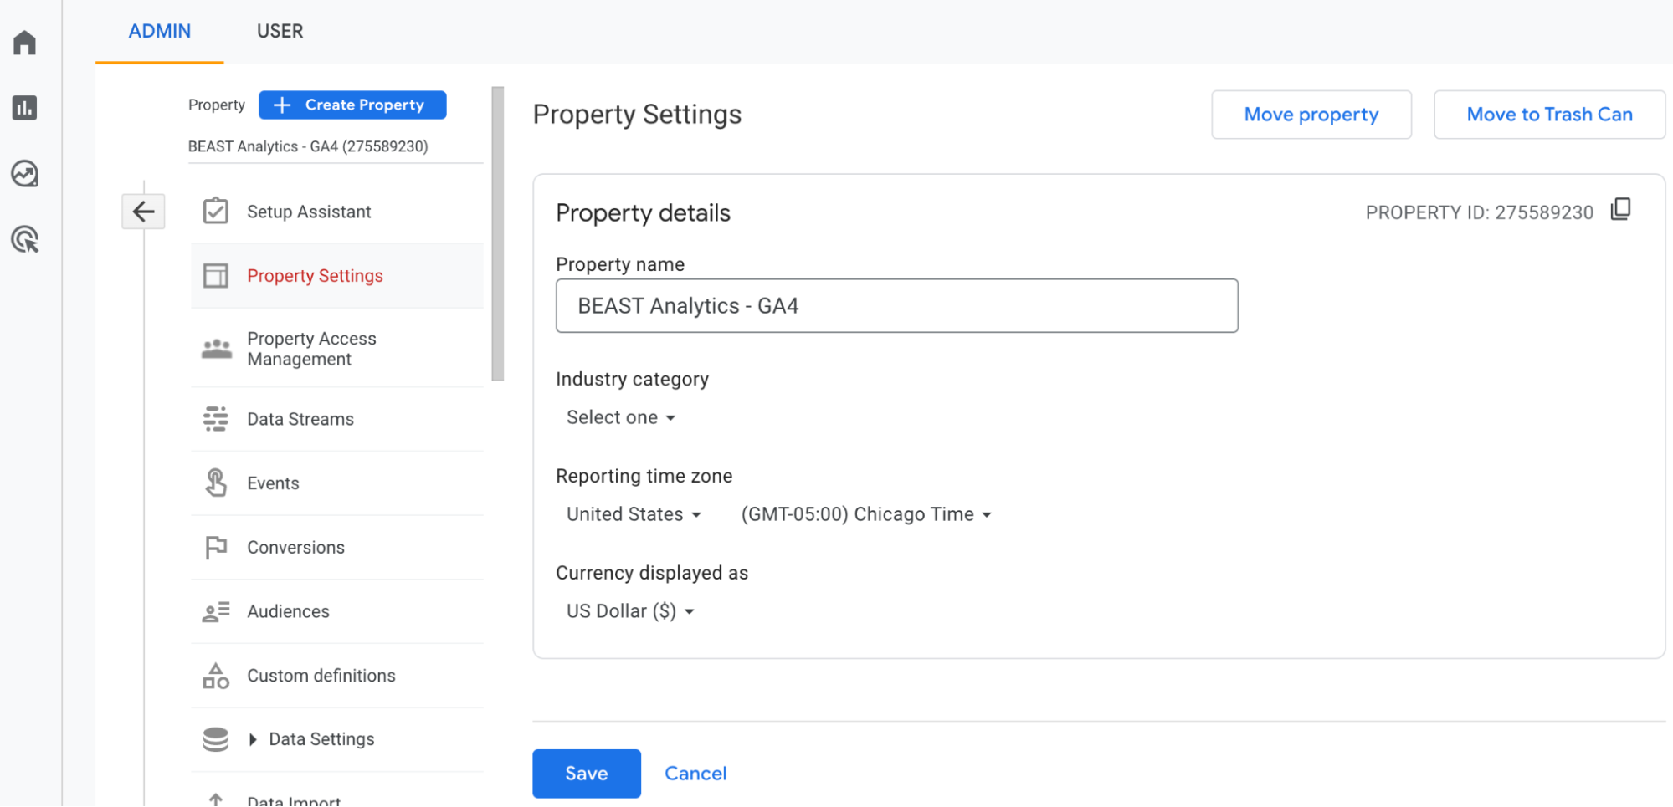
Task: Click the Conversions flag icon
Action: (216, 547)
